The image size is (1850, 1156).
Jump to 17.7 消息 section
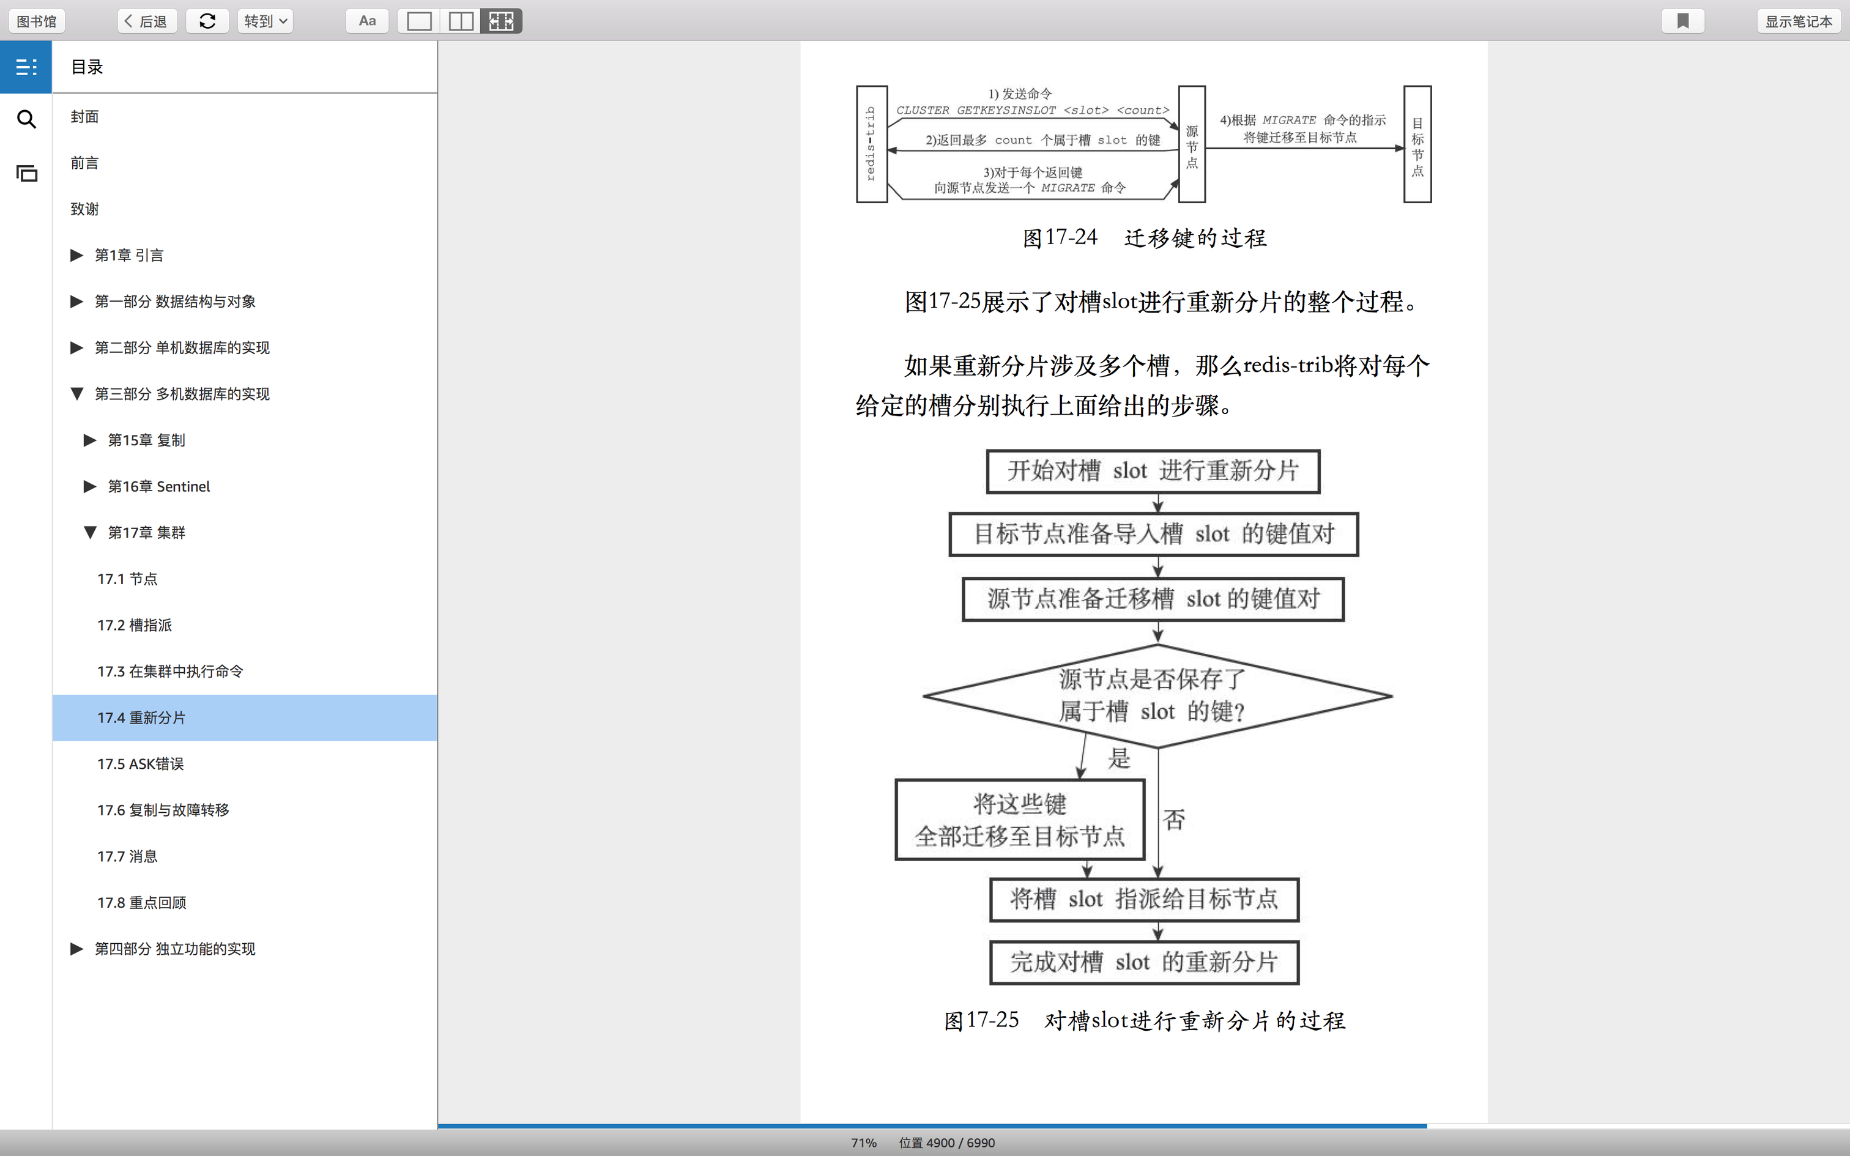coord(127,856)
